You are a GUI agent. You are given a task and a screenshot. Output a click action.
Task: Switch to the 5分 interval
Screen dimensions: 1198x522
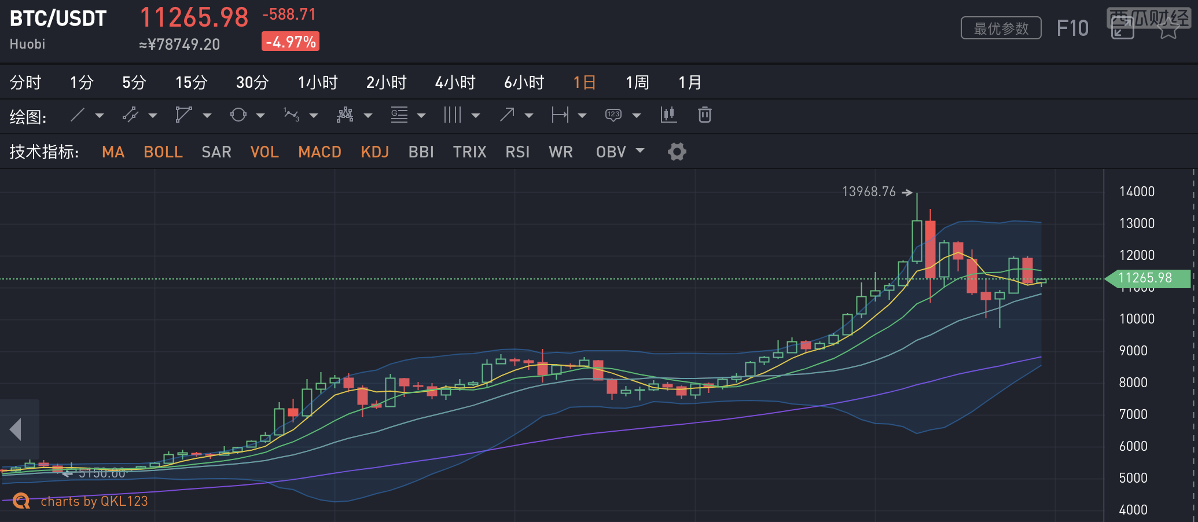(x=134, y=82)
